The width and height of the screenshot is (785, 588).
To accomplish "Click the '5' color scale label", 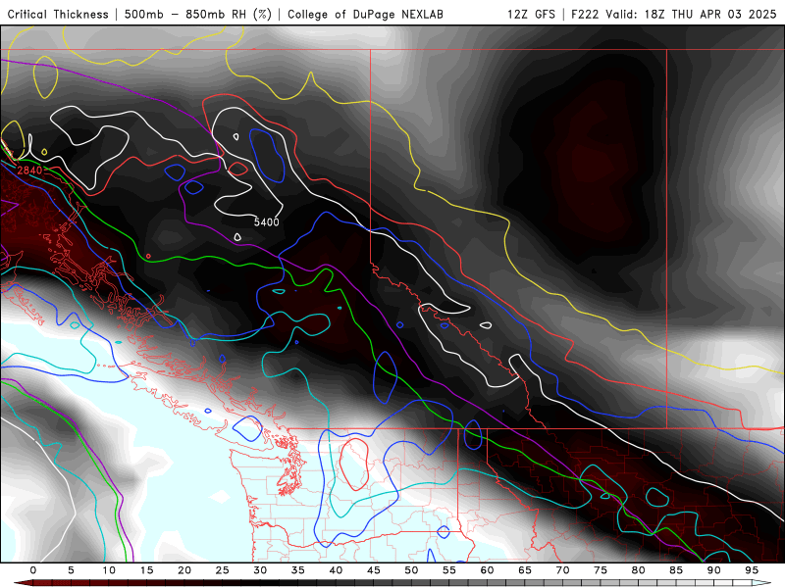I will [x=71, y=570].
